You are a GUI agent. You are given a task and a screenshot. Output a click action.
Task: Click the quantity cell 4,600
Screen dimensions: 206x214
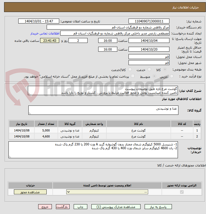(x=46, y=136)
